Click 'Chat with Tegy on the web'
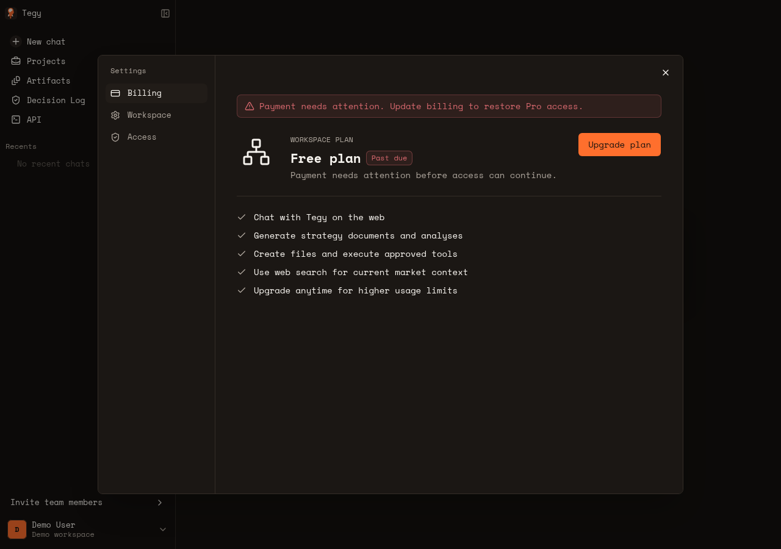The image size is (781, 549). click(319, 217)
